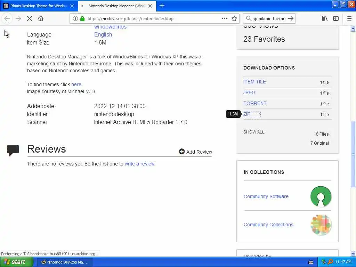Open a new tab
The image size is (356, 267).
point(162,6)
